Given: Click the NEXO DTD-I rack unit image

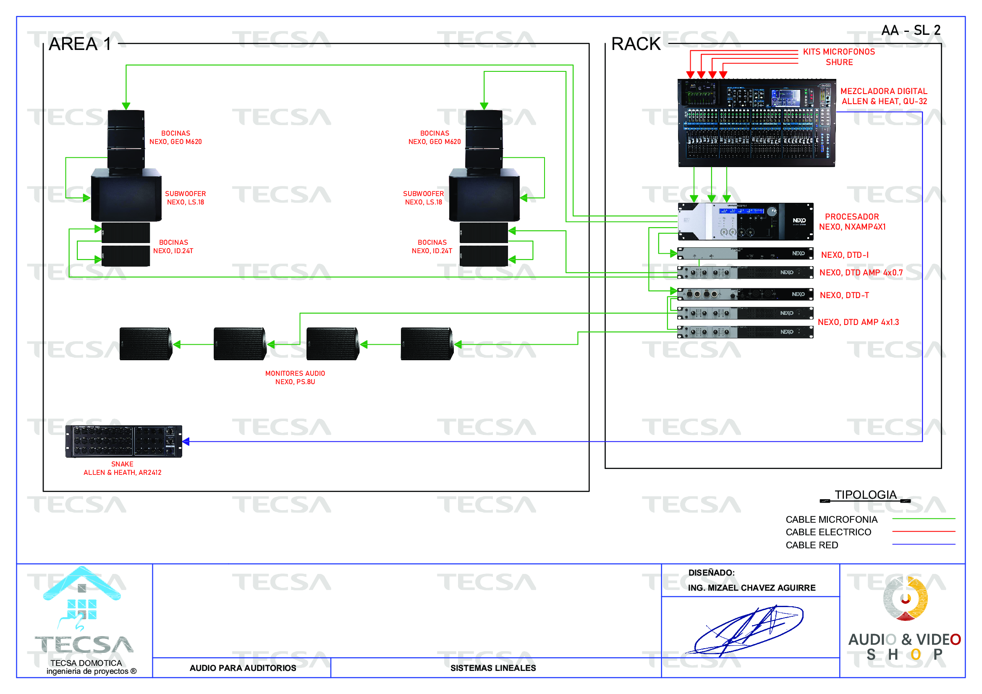Looking at the screenshot, I should click(x=746, y=254).
